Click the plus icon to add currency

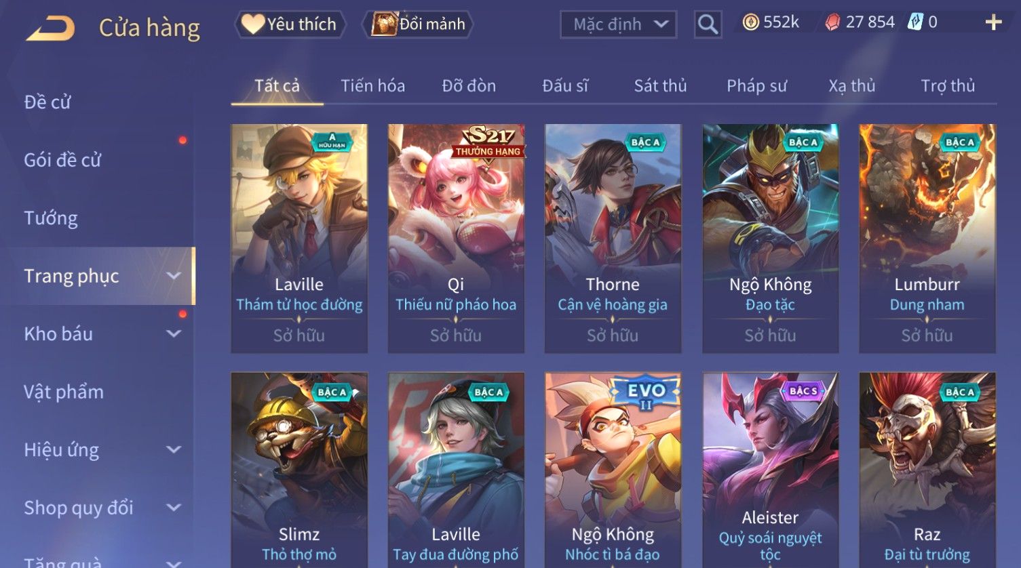[x=993, y=22]
